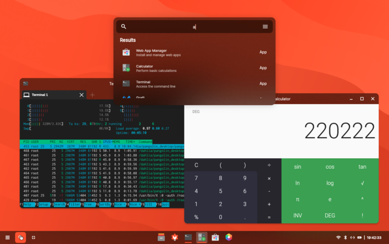This screenshot has height=244, width=389.
Task: Launch Terminal from search results
Action: (194, 84)
